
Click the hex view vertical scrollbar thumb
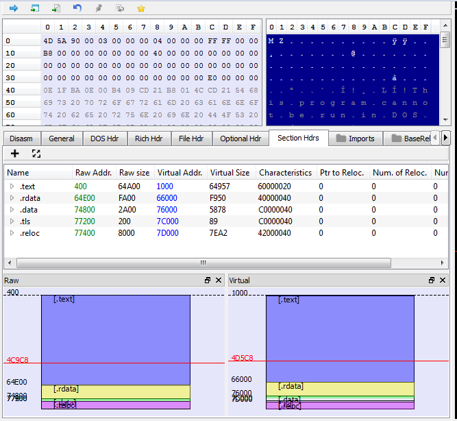click(445, 39)
